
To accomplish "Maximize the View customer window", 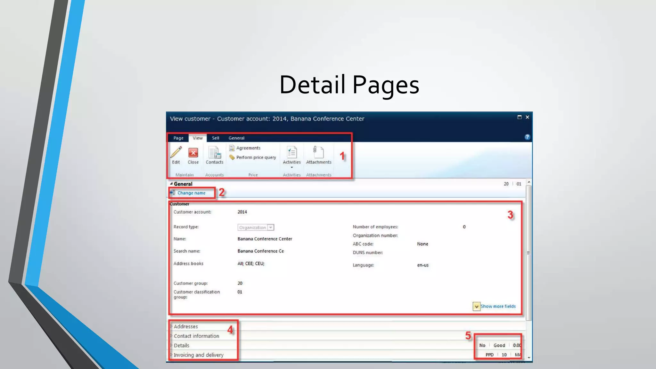I will coord(519,117).
